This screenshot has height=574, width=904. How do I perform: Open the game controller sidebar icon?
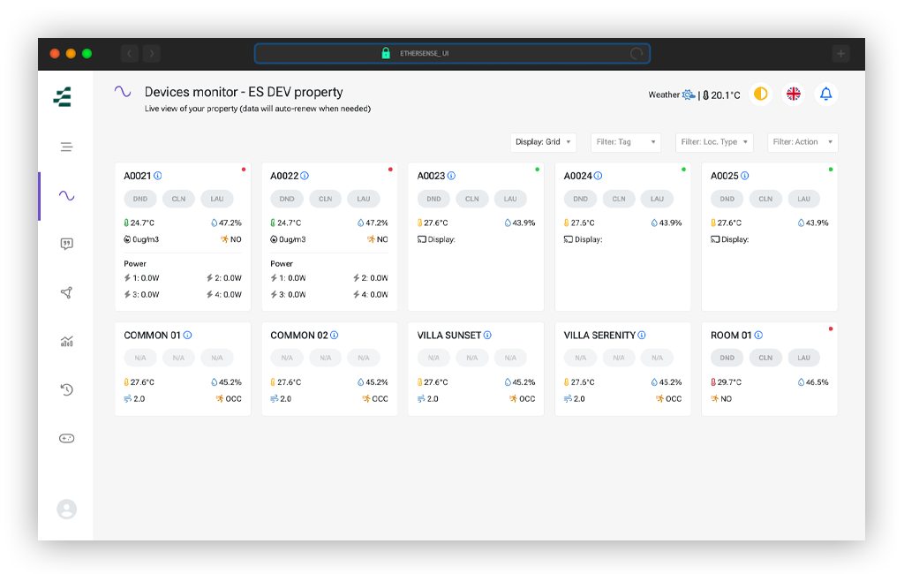click(66, 438)
